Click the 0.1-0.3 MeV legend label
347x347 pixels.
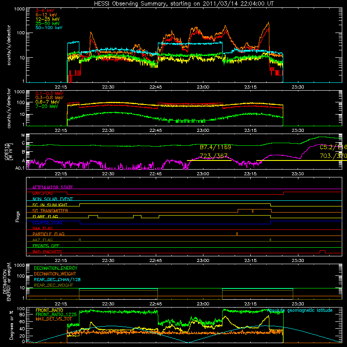click(x=49, y=93)
